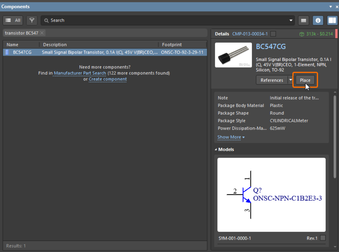
Task: Click the Place button
Action: point(305,80)
